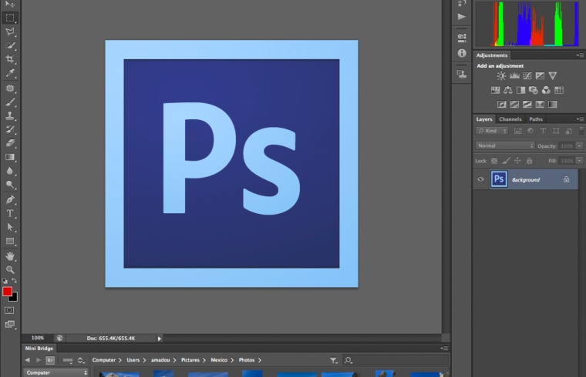Screen dimensions: 586x377
Task: Add a Brightness/Contrast adjustment
Action: [x=501, y=76]
